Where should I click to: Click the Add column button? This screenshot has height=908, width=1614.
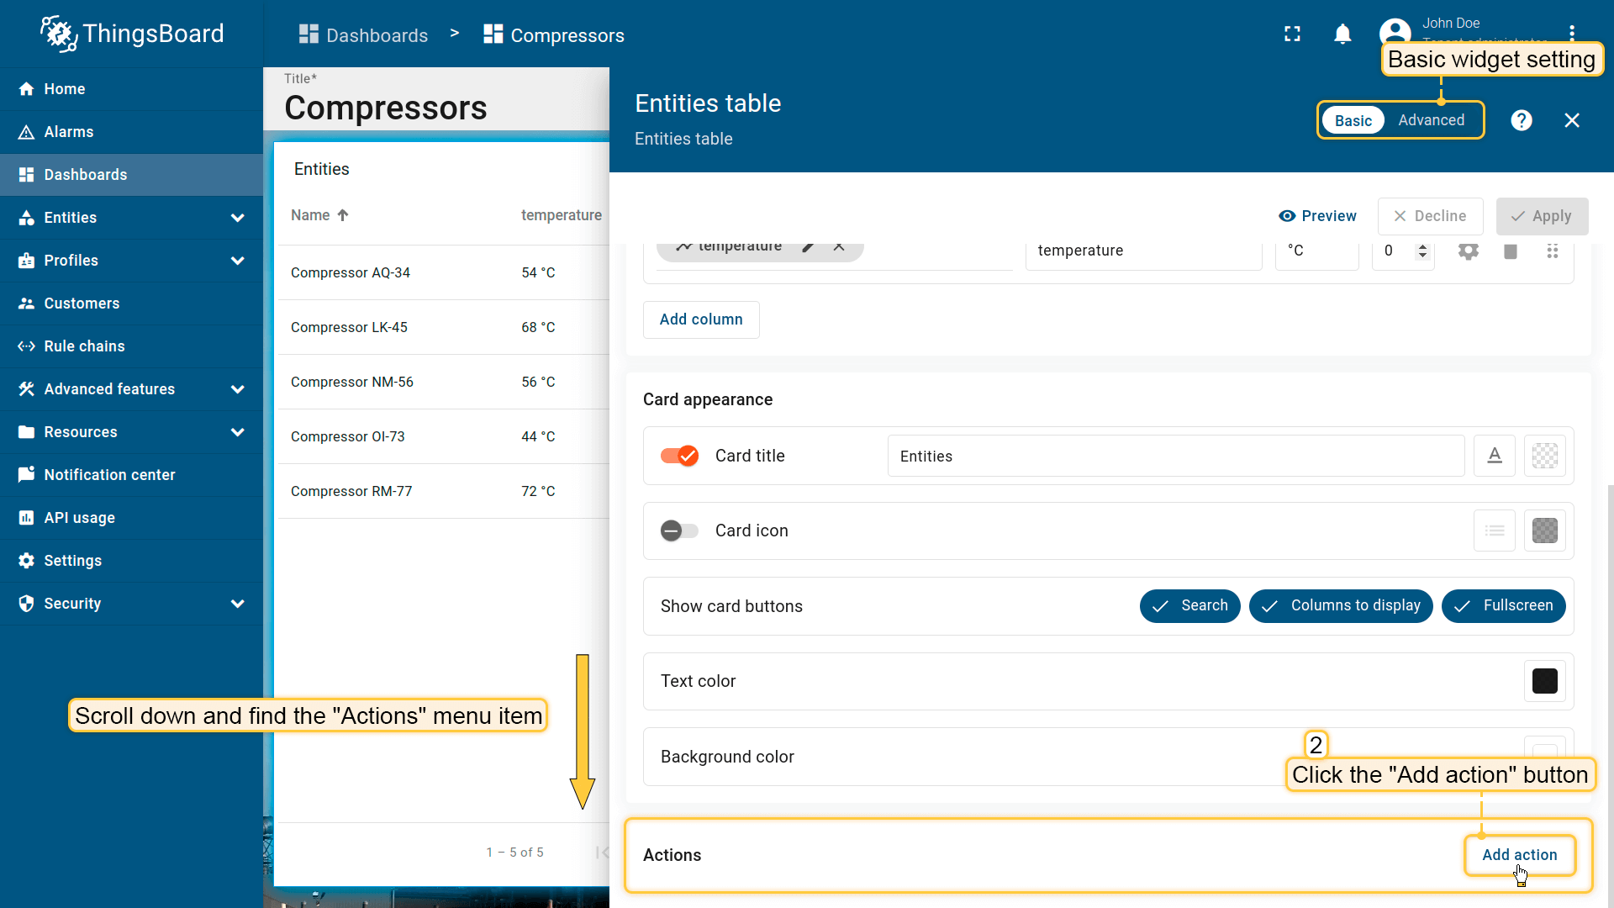point(701,319)
